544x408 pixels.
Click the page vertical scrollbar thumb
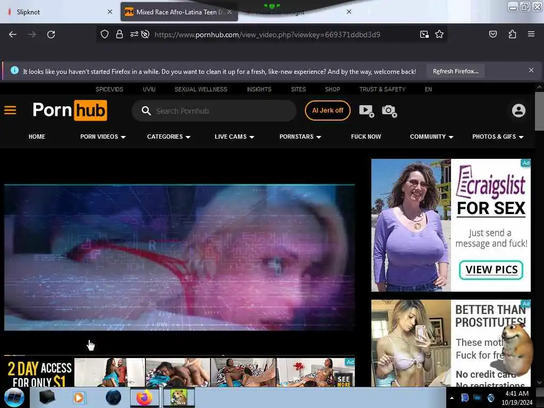[x=539, y=111]
